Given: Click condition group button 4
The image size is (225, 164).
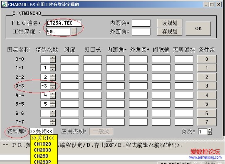Looking at the screenshot, I should (207, 95).
